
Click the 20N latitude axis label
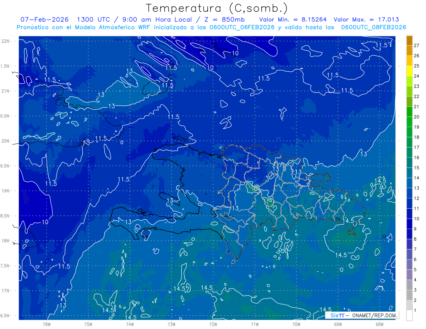coord(5,141)
